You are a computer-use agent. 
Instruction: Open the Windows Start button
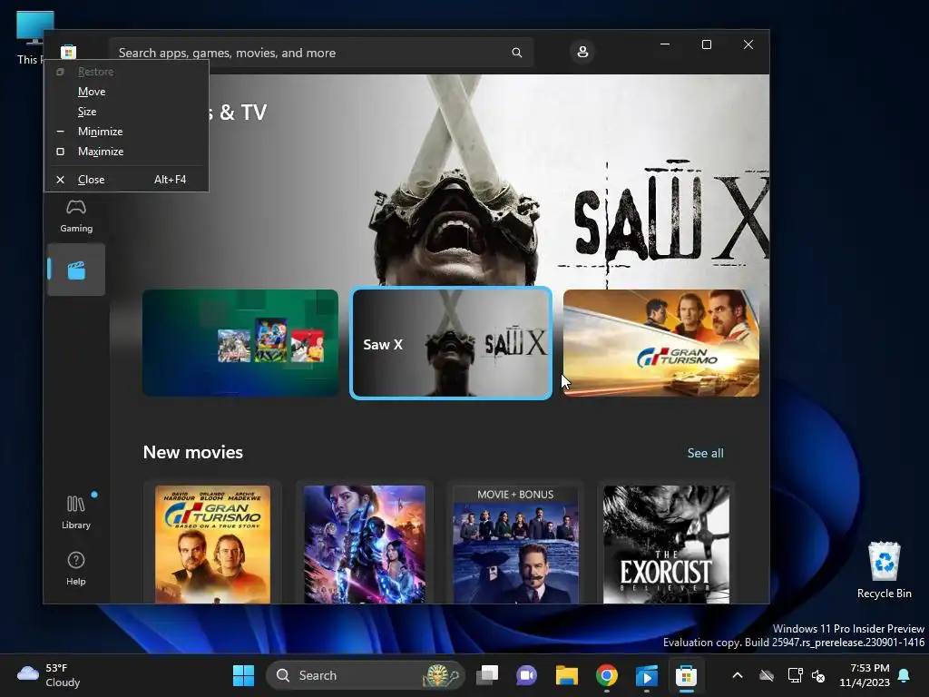243,675
